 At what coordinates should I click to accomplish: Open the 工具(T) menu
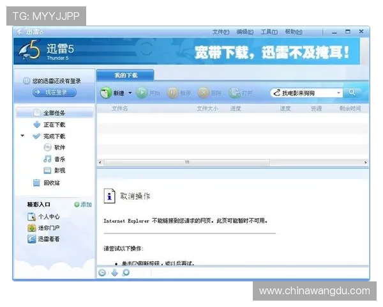(x=269, y=32)
